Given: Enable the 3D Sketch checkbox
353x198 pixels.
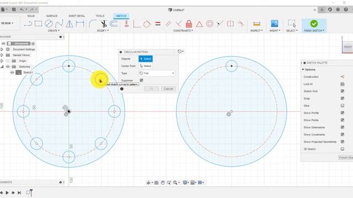Looking at the screenshot, I should tap(343, 149).
